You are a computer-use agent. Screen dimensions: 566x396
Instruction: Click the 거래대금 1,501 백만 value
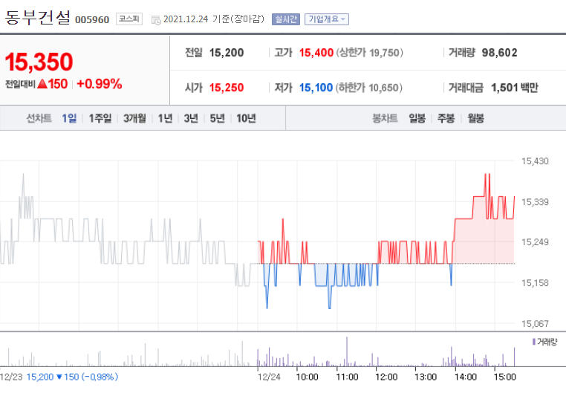515,88
